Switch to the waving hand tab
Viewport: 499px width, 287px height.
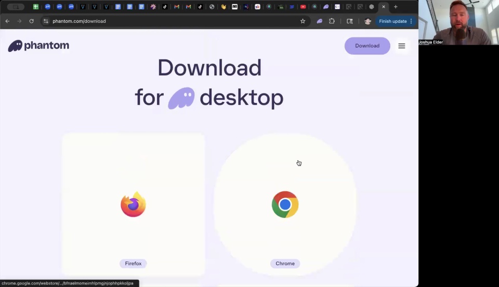tap(224, 7)
